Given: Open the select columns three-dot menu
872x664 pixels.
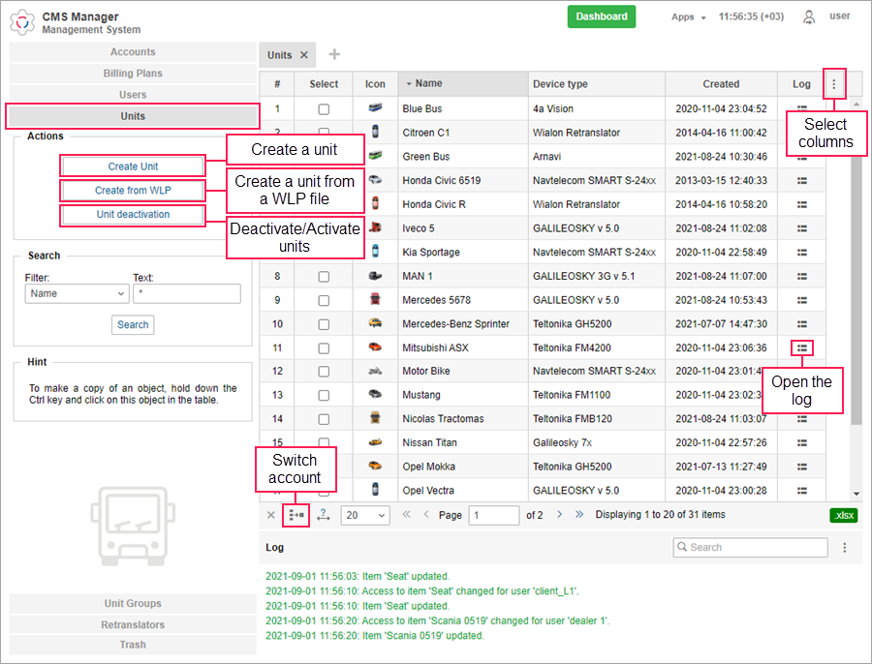Looking at the screenshot, I should [833, 84].
